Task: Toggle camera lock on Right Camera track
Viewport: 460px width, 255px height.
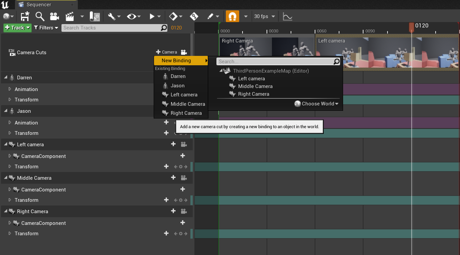Action: coord(184,211)
